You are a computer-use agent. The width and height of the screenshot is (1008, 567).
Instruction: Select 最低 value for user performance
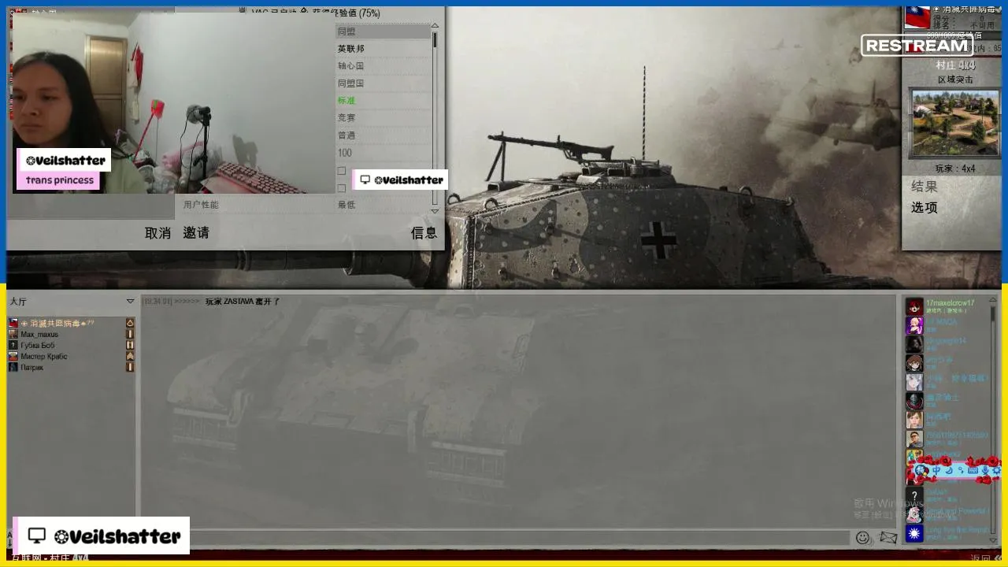[346, 205]
